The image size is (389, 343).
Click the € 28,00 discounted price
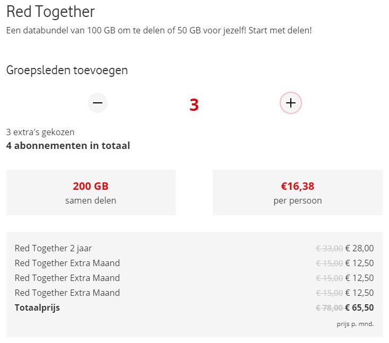point(359,248)
